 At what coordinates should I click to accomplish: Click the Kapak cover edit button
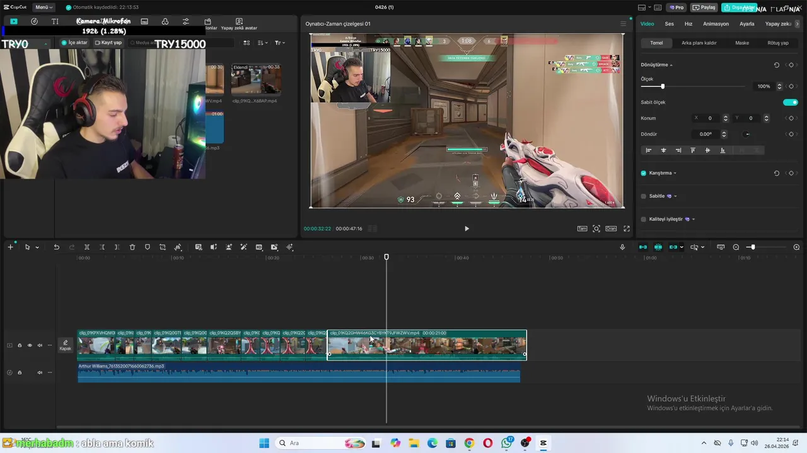pos(66,345)
